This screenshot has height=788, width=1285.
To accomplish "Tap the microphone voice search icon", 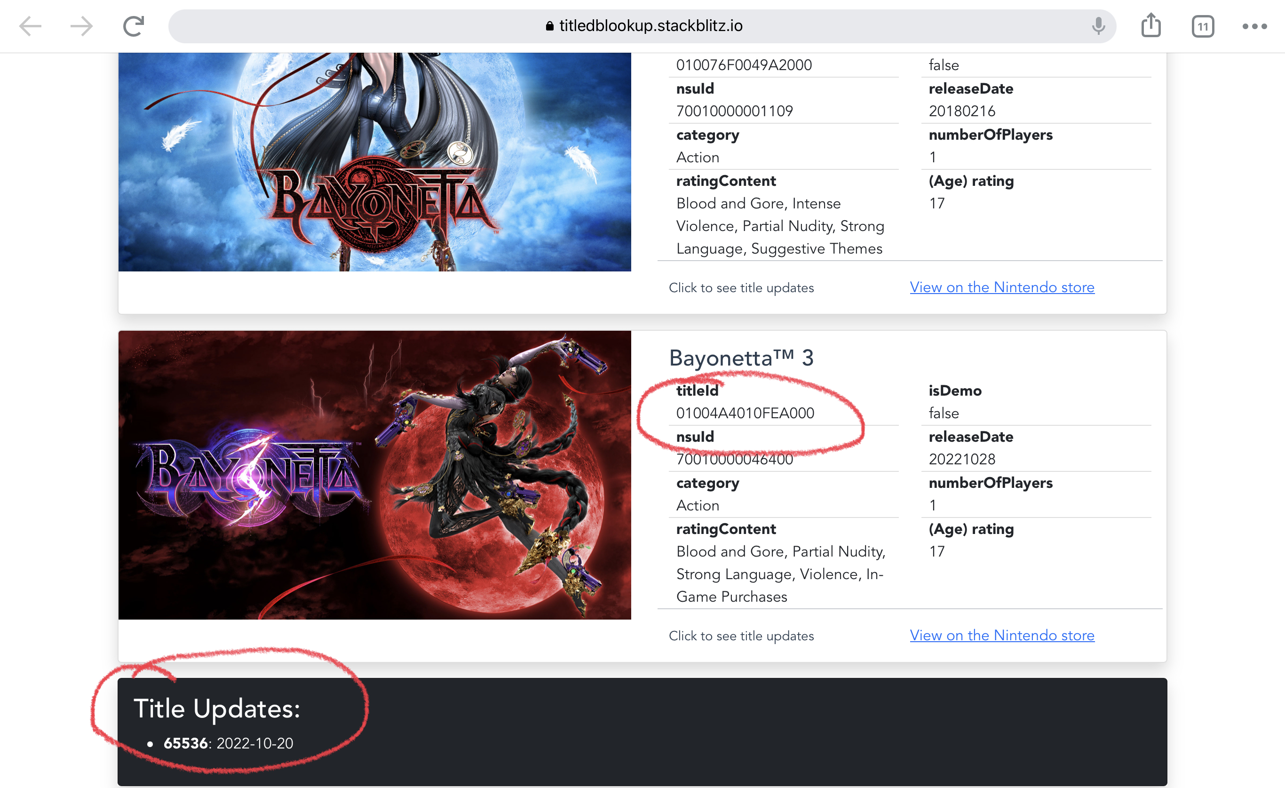I will 1098,25.
